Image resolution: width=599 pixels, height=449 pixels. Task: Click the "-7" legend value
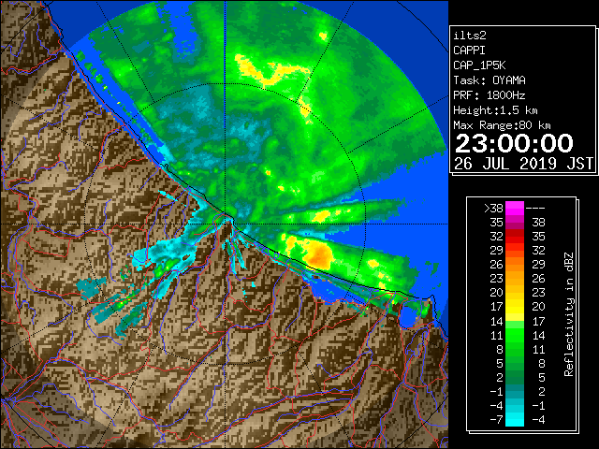click(496, 420)
